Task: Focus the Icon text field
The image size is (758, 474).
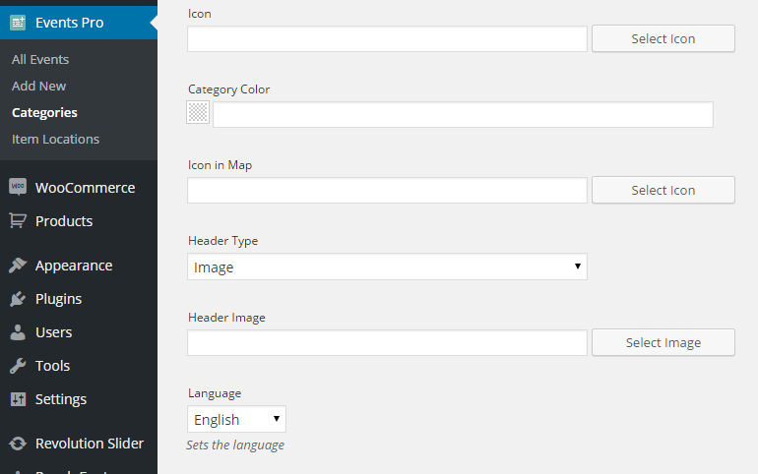Action: 387,39
